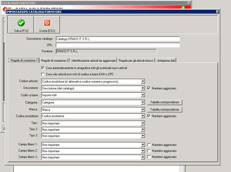The width and height of the screenshot is (231, 172).
Task: Click the Salva (F12) button label
Action: (21, 31)
